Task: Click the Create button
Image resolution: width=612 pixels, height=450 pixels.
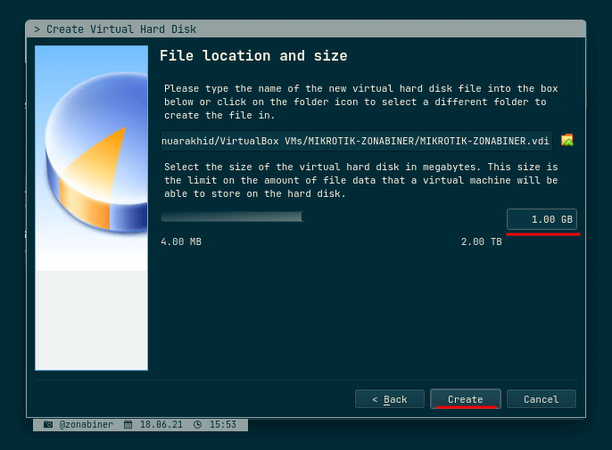Action: point(466,399)
